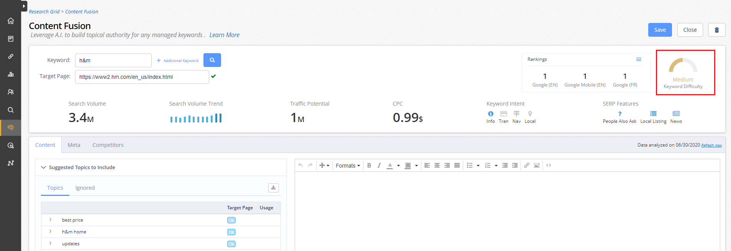The height and width of the screenshot is (251, 731).
Task: Add an Additional Keyword
Action: [x=177, y=60]
